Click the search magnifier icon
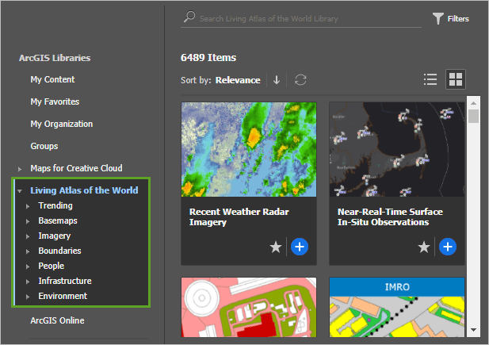This screenshot has height=345, width=489. [x=189, y=17]
